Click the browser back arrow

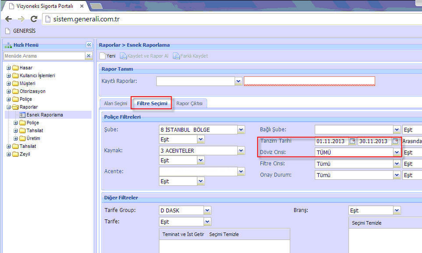(x=8, y=19)
